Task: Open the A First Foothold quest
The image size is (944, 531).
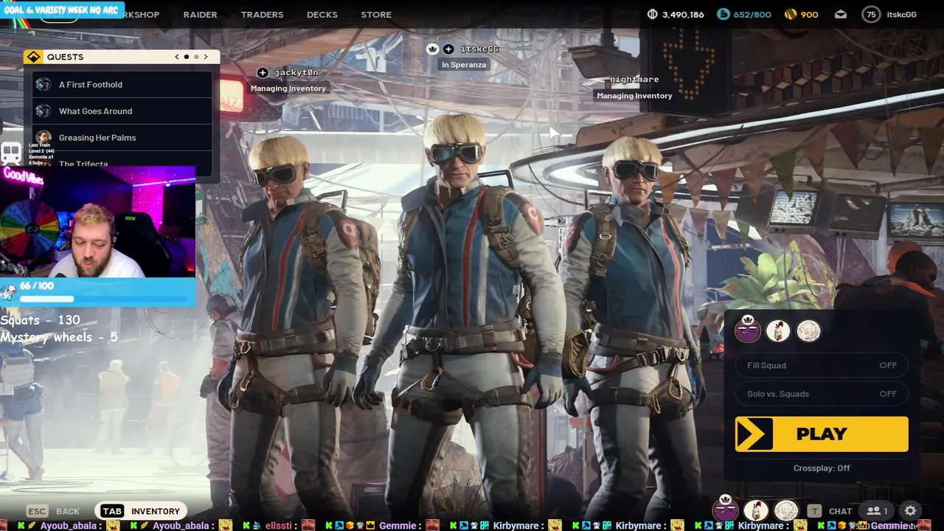Action: tap(122, 85)
